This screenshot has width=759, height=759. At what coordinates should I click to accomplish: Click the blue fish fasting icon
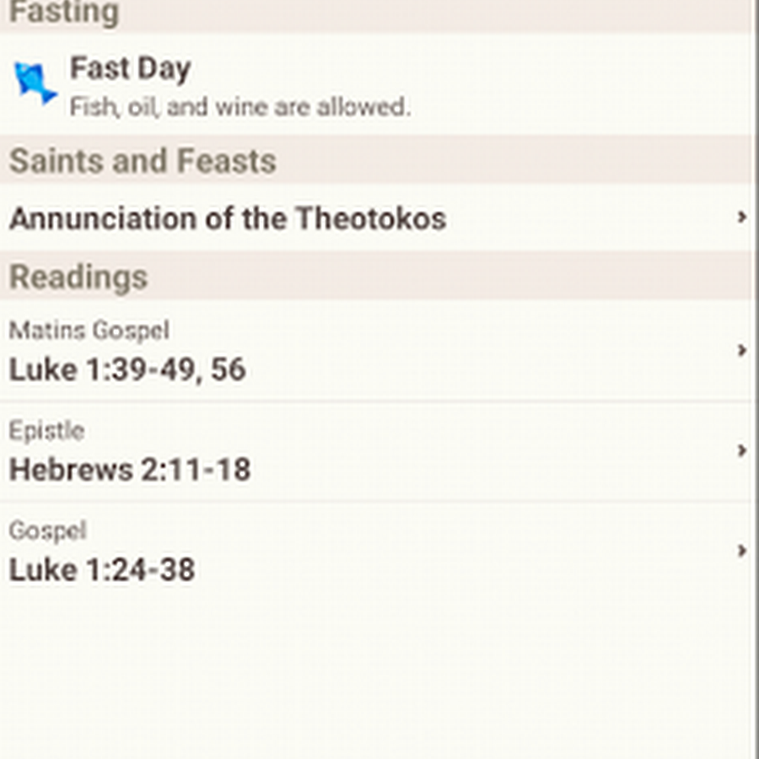click(x=35, y=83)
